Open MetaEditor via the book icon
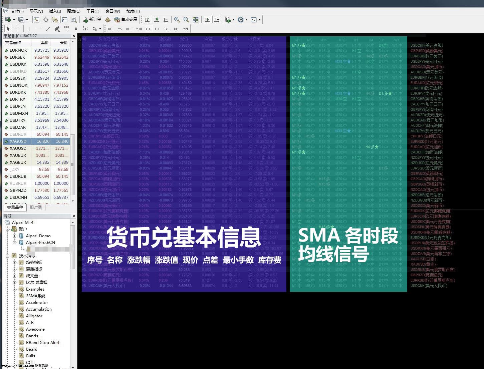This screenshot has height=369, width=484. tap(108, 20)
